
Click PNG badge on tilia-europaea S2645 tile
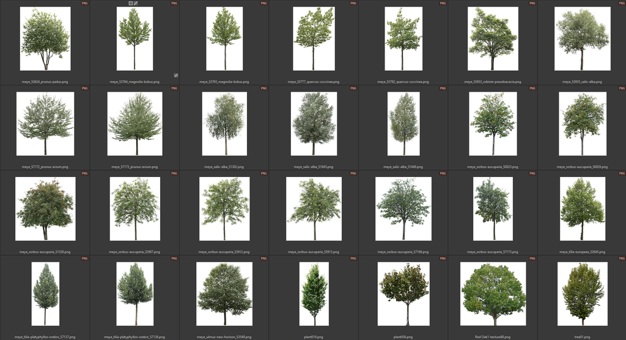tap(621, 173)
